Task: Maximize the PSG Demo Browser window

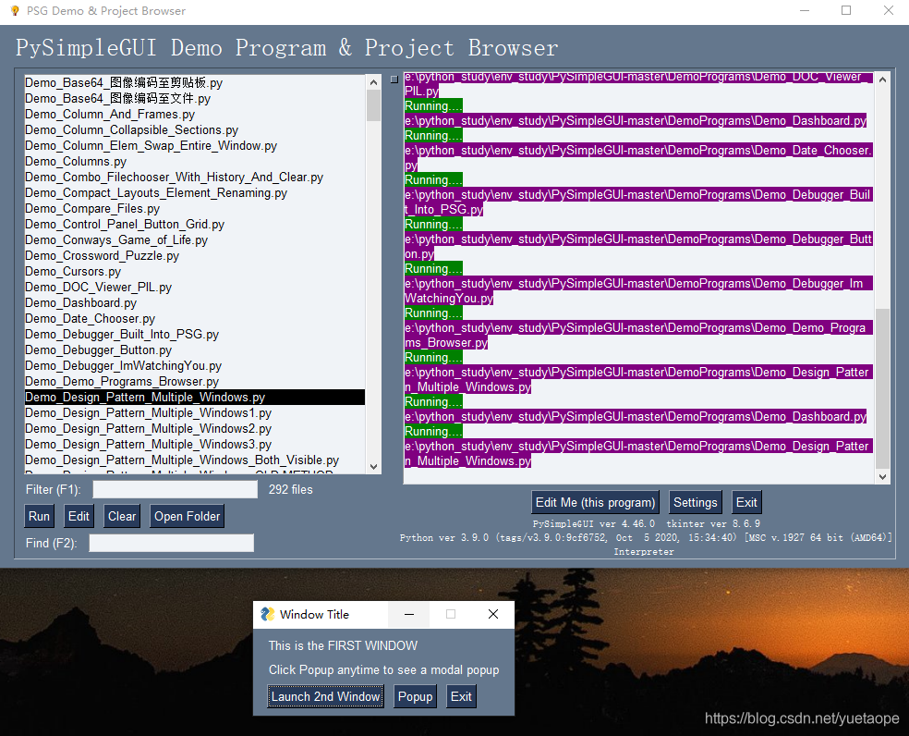Action: point(846,10)
